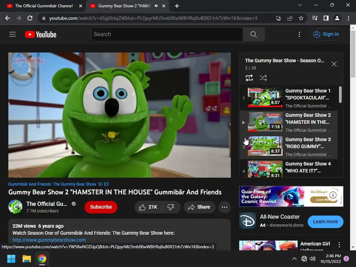Reload the page

(30, 18)
